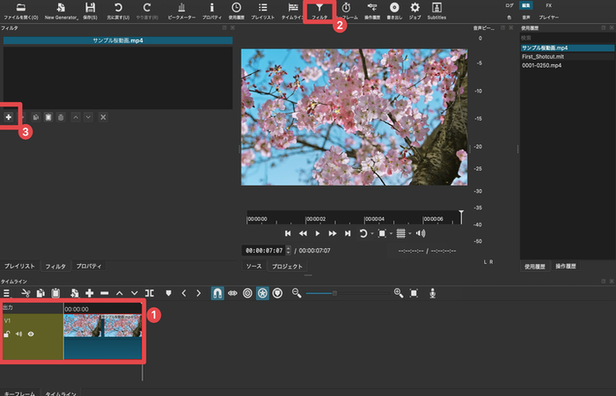Mute the V1 track audio

(x=18, y=334)
